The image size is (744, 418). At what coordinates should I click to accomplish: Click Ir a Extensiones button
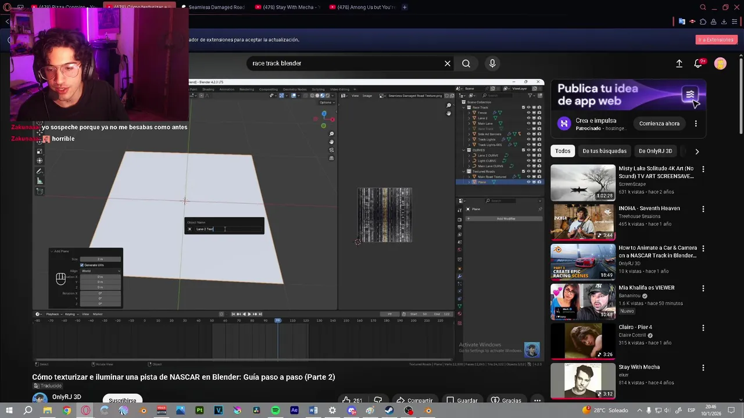(x=716, y=39)
